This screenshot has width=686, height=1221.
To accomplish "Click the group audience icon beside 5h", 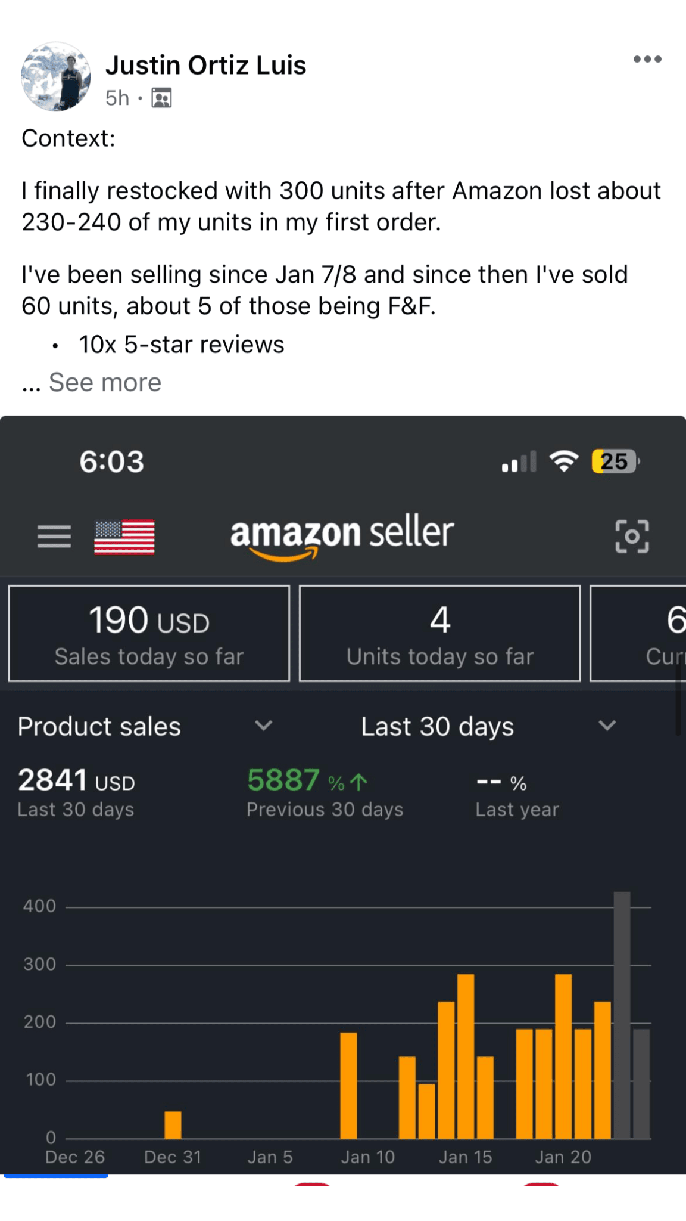I will click(x=161, y=98).
